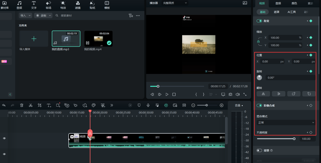Select the crop tool in timeline toolbar
This screenshot has width=321, height=163.
pyautogui.click(x=40, y=105)
